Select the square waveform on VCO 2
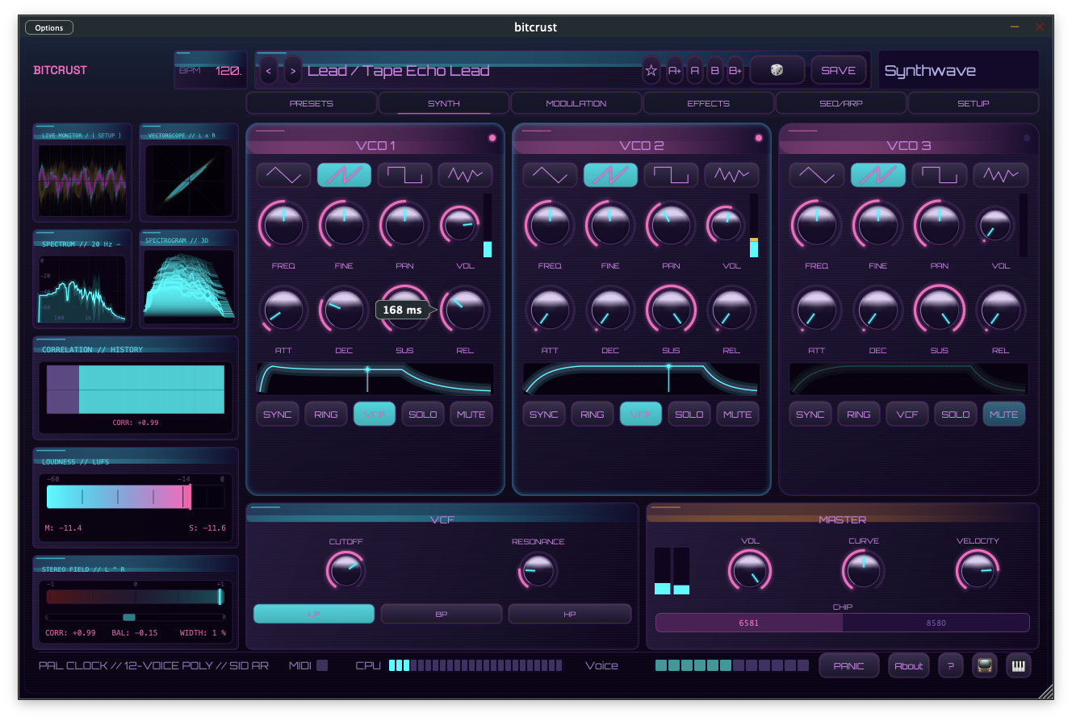The width and height of the screenshot is (1072, 721). point(671,174)
